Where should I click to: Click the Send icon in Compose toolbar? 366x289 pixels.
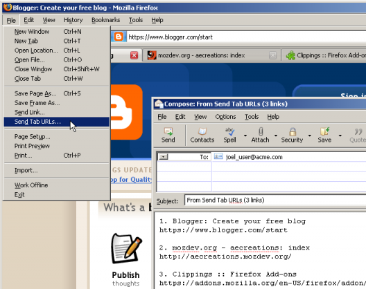coord(168,131)
